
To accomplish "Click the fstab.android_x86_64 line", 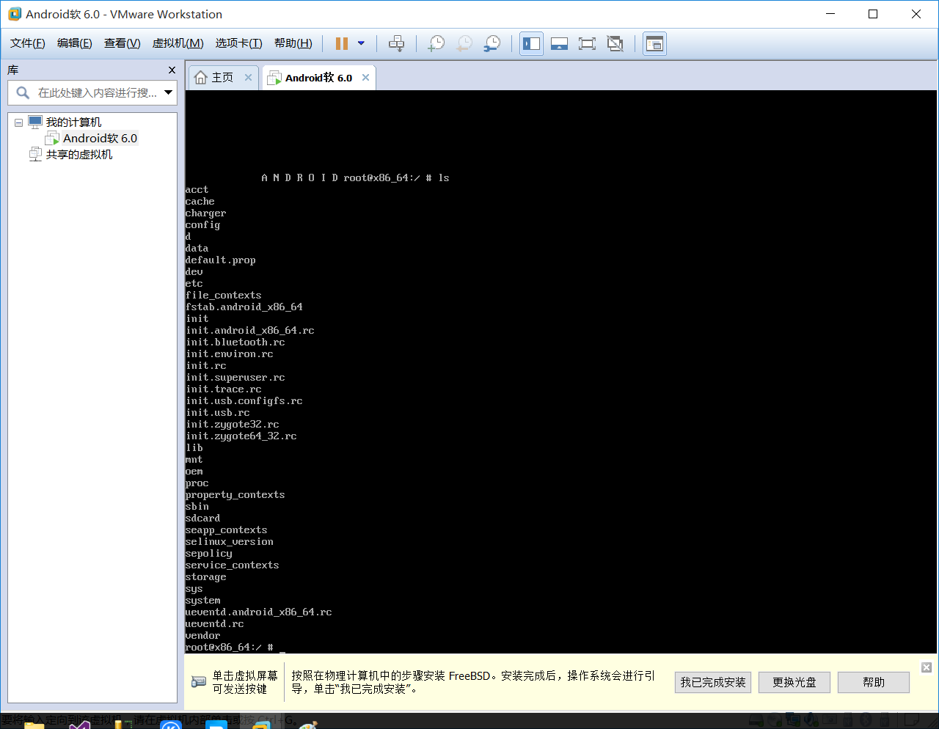I will 244,307.
